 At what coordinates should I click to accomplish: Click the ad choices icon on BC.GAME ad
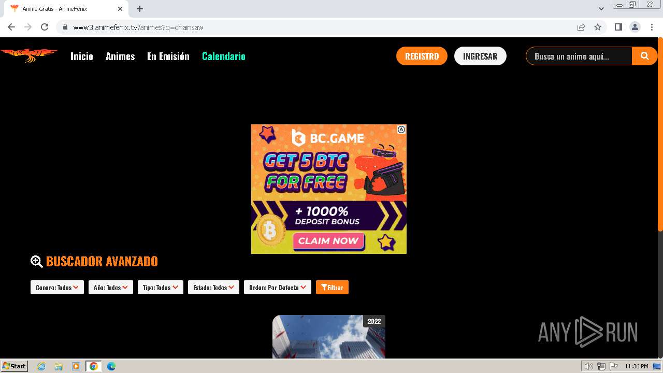click(401, 130)
